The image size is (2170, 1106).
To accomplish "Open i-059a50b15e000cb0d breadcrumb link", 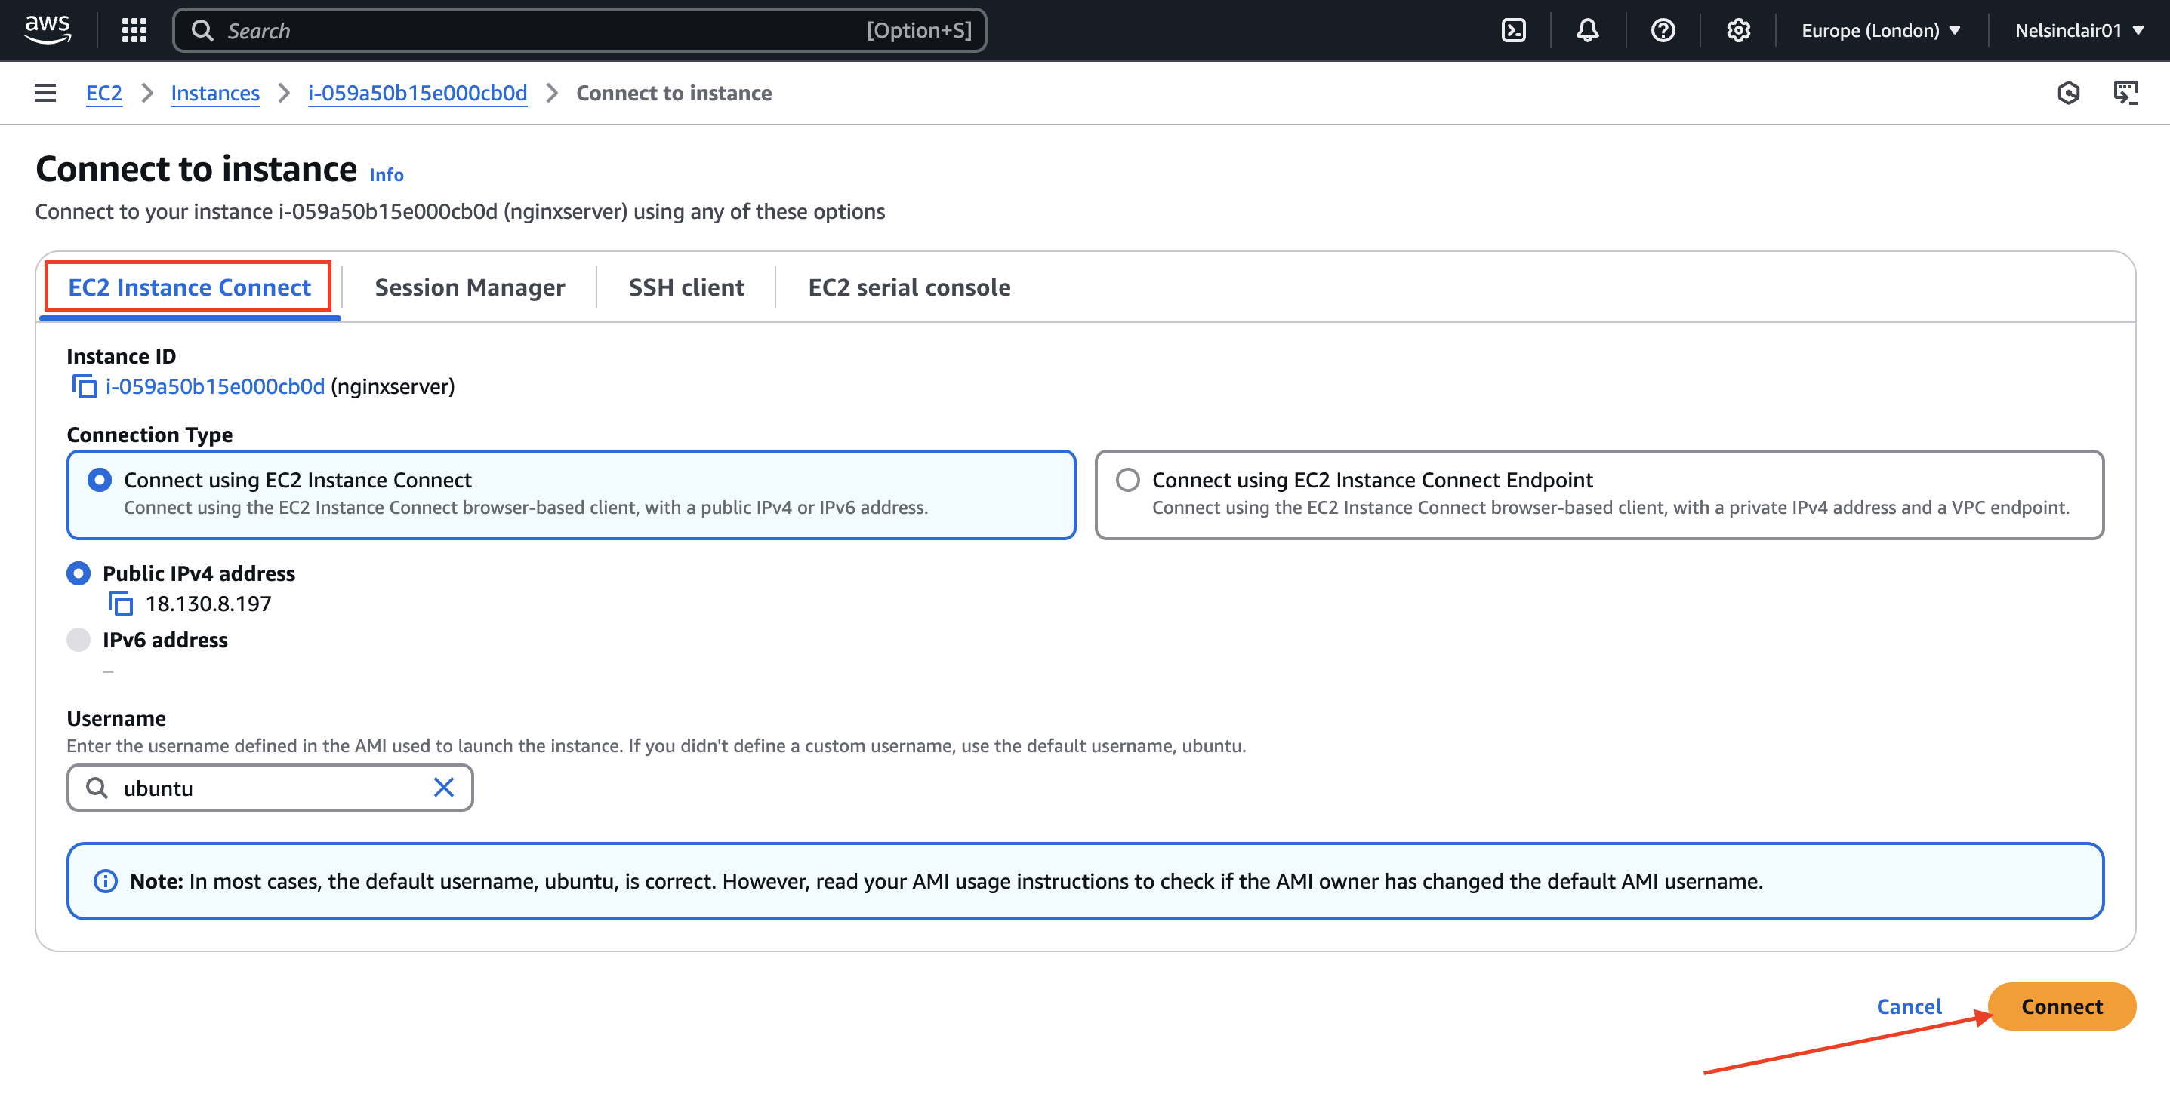I will click(418, 93).
